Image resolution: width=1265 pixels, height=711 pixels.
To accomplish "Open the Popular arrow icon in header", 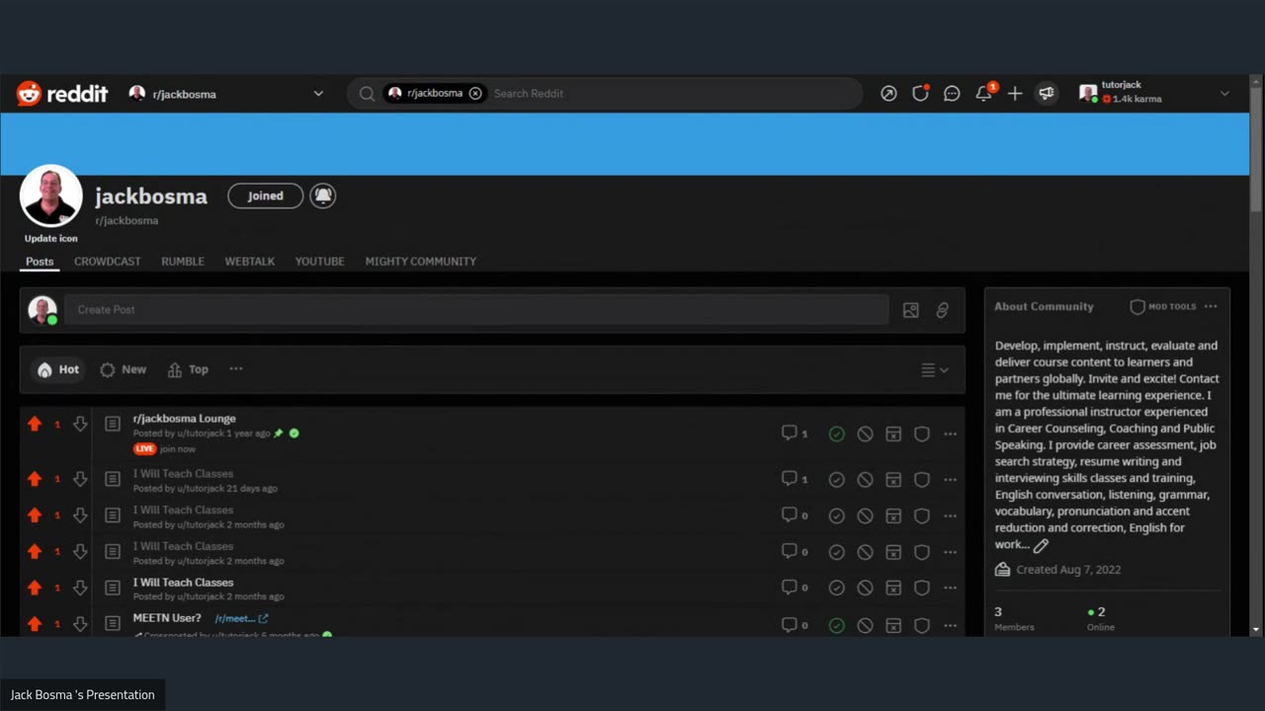I will pyautogui.click(x=888, y=94).
